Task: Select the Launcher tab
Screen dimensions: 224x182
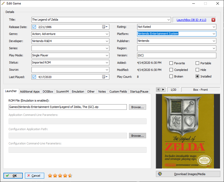Action: click(x=11, y=91)
